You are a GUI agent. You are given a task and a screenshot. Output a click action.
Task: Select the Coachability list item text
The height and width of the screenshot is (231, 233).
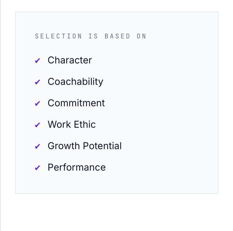[x=75, y=82]
